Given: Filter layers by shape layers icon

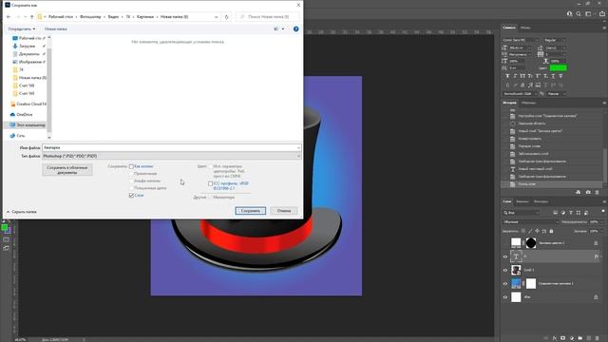Looking at the screenshot, I should point(579,213).
